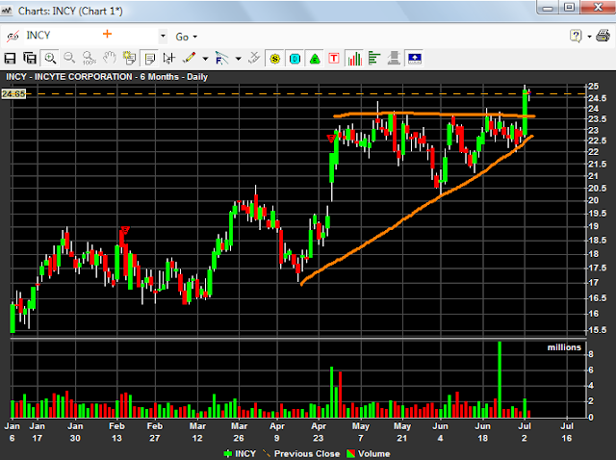Toggle the yellow S splits marker button
The width and height of the screenshot is (616, 460).
coord(275,59)
